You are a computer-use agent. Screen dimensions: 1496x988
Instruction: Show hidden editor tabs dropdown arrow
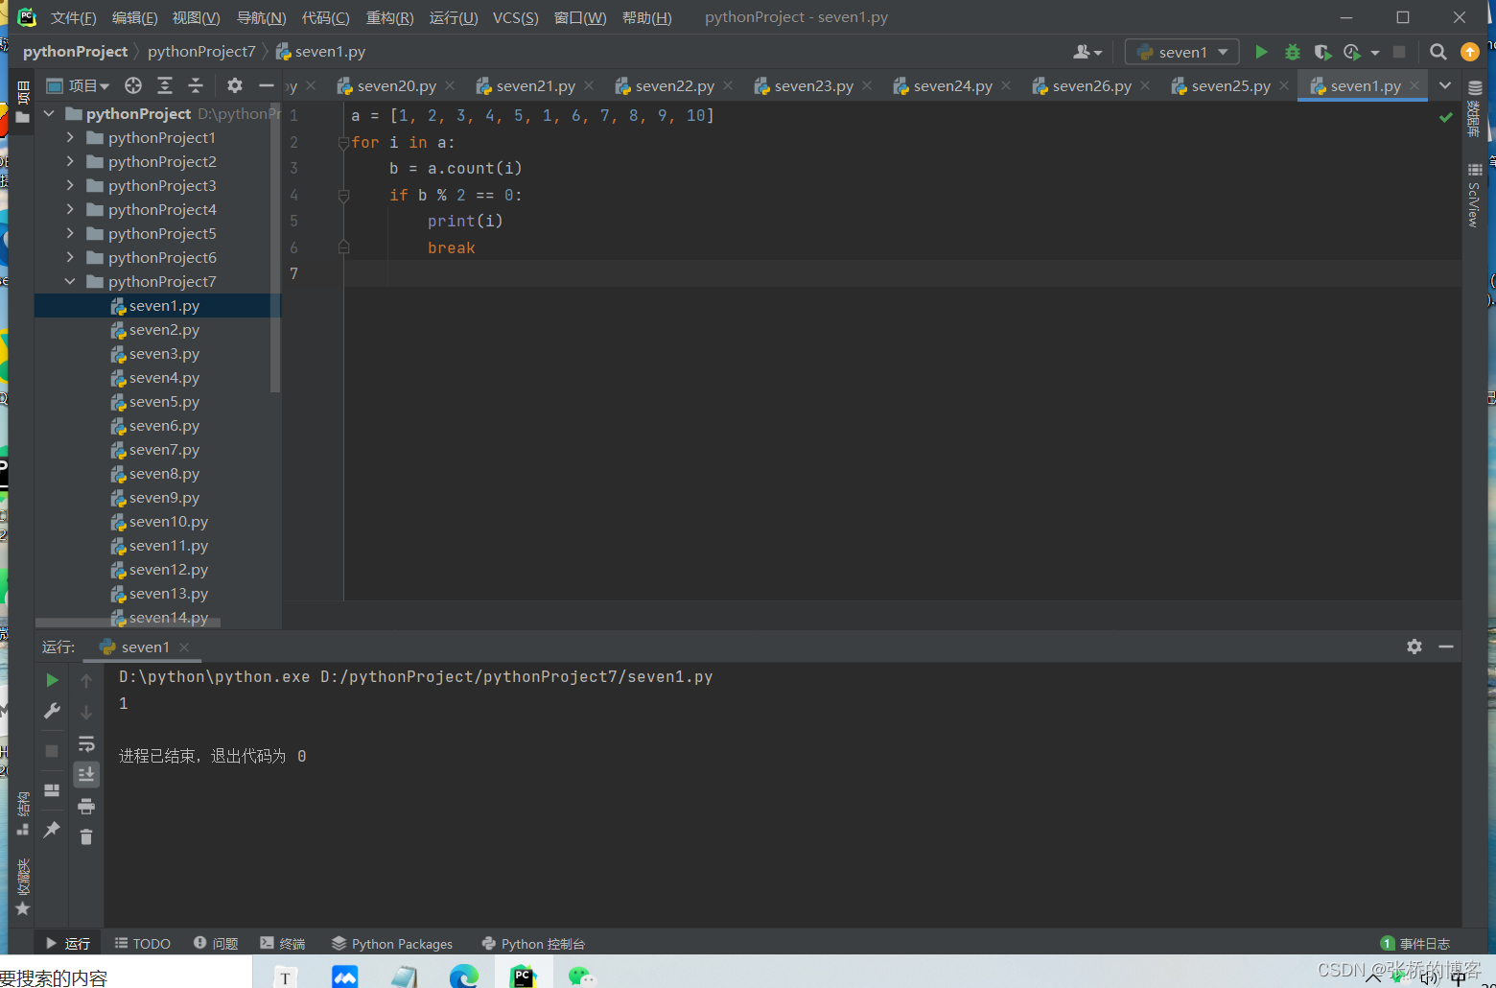[1445, 85]
